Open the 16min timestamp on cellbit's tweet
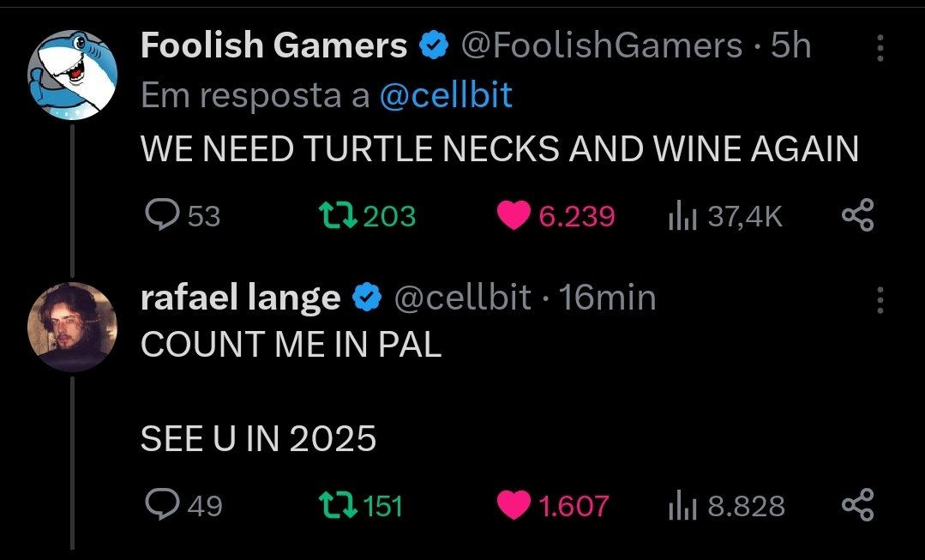Screen dimensions: 925x560 607,298
